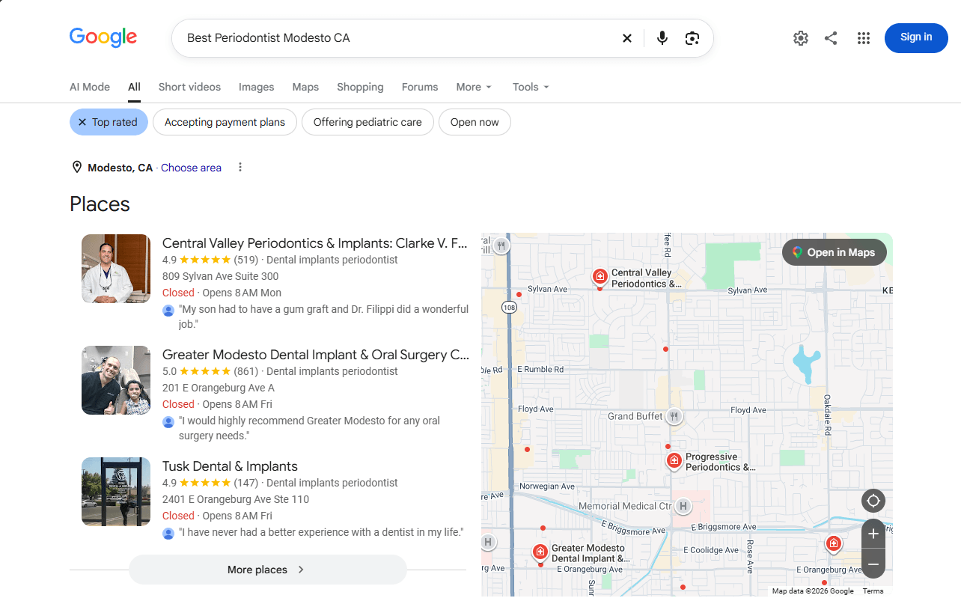Select Progressive Periodontics map pin
This screenshot has width=961, height=598.
coord(674,461)
